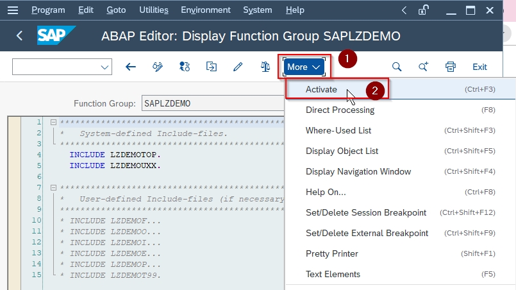Go back using SAP header arrow

point(19,35)
